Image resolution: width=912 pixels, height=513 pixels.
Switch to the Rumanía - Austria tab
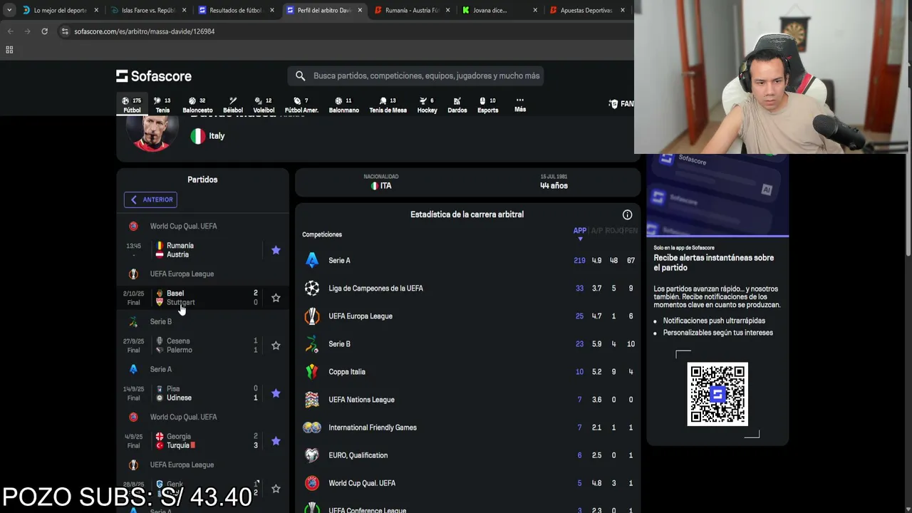411,10
